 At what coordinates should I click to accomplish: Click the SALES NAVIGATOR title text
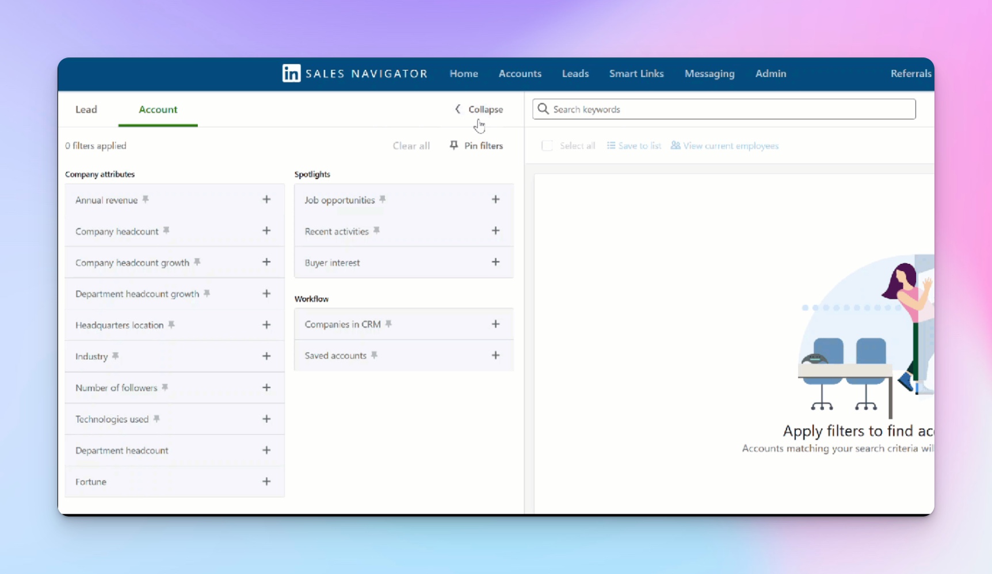[x=367, y=74]
